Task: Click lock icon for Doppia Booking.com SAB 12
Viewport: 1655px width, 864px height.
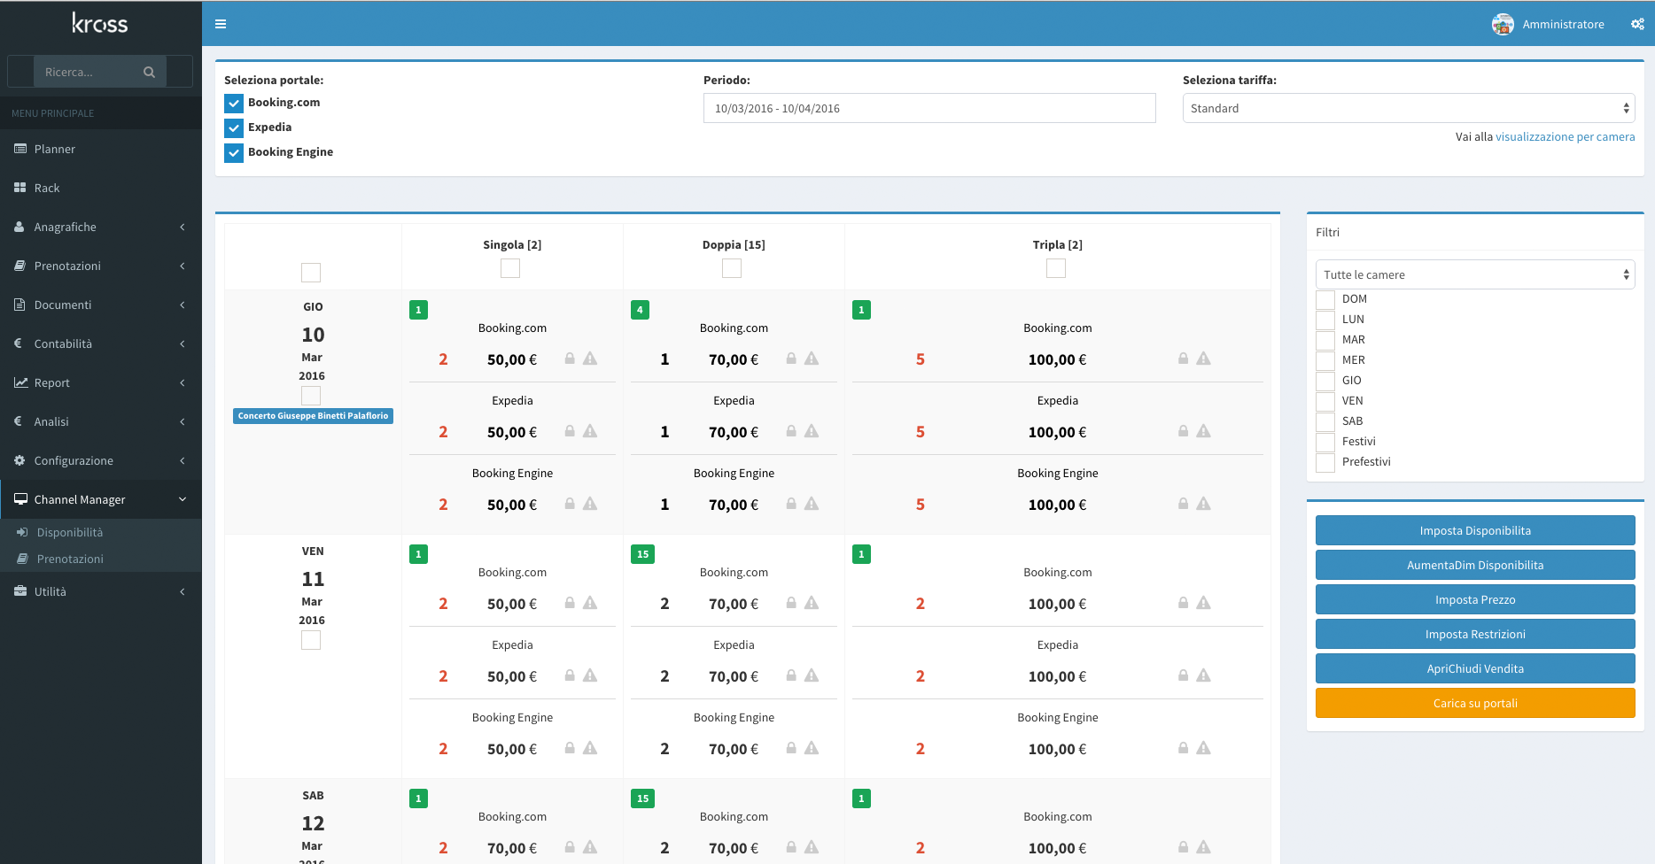Action: point(791,847)
